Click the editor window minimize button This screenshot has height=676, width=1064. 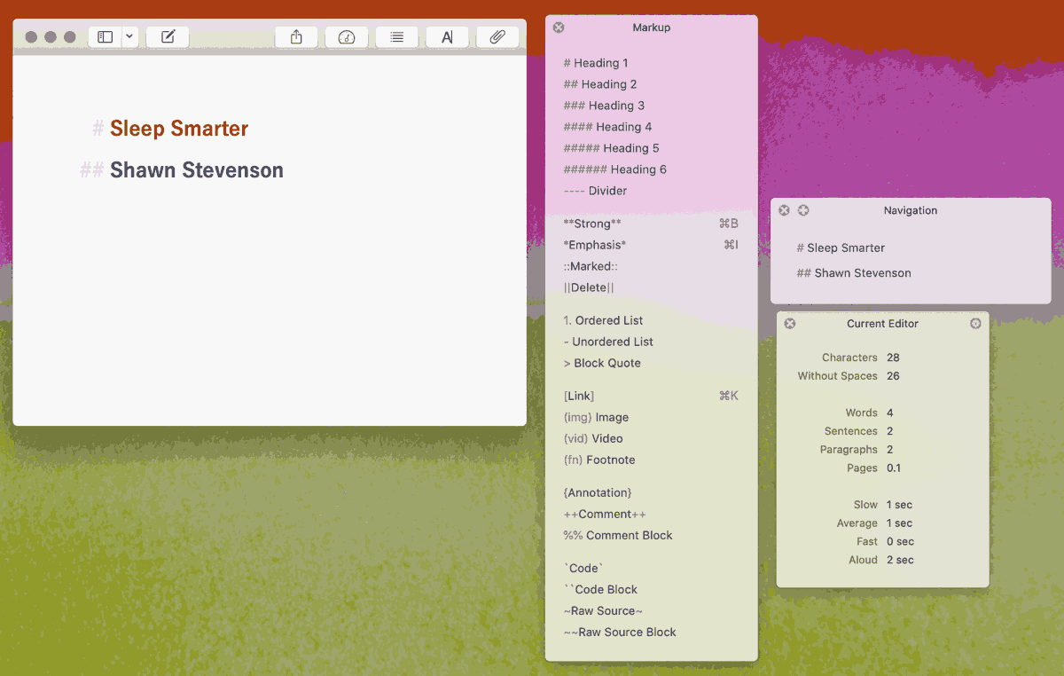tap(51, 37)
